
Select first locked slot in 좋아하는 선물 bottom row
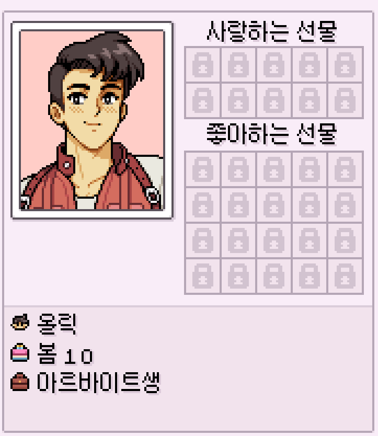203,276
